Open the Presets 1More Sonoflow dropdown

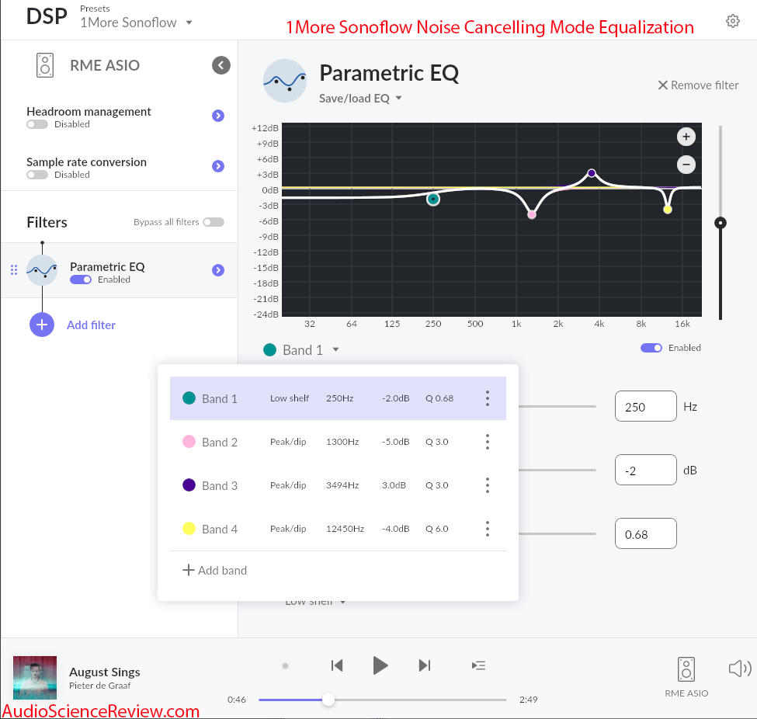pyautogui.click(x=136, y=23)
